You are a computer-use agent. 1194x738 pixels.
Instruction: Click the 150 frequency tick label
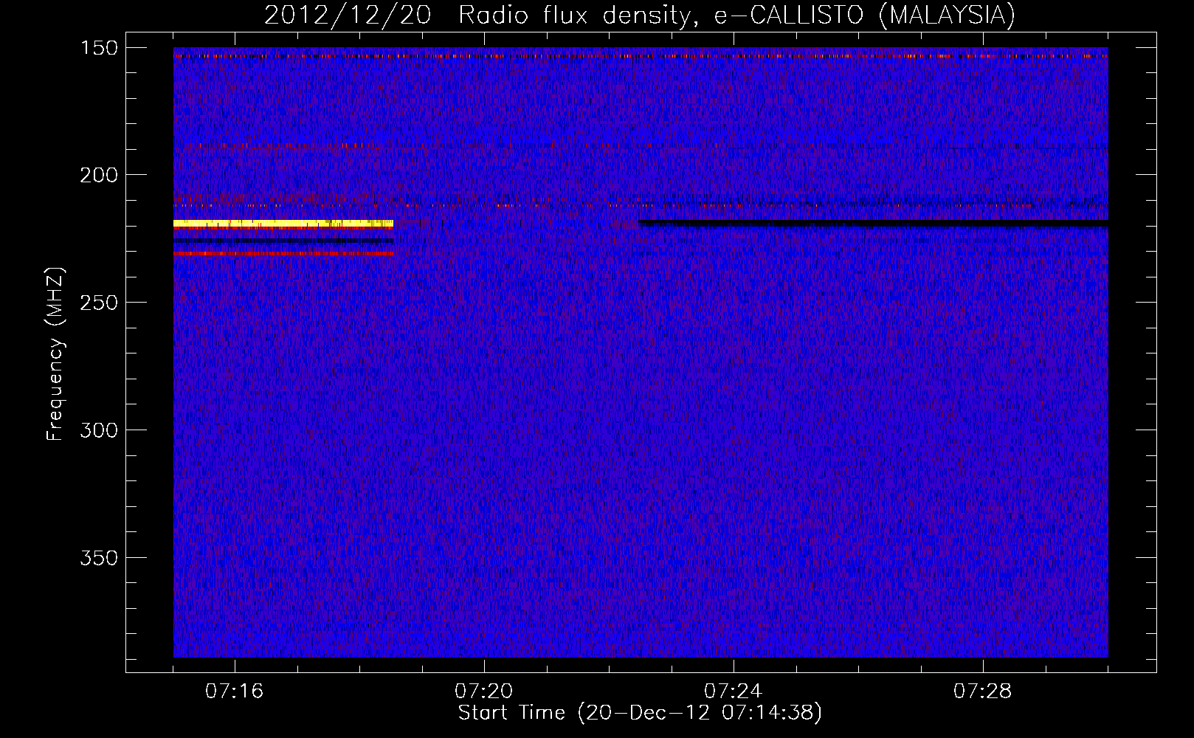point(99,47)
